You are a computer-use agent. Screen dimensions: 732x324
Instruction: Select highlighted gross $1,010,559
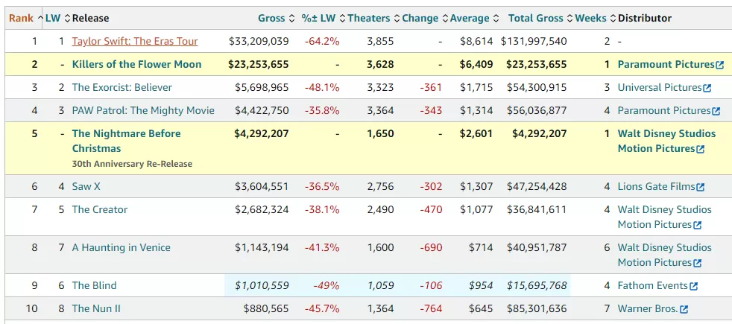coord(262,286)
